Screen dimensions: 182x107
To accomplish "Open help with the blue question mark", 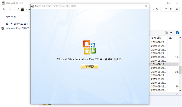I will coord(177,33).
